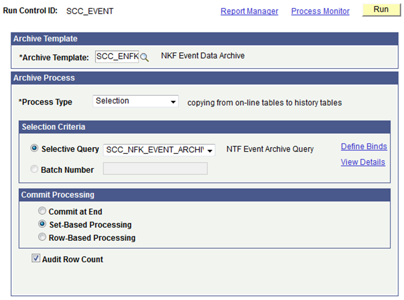Screen dimensions: 404x300
Task: Enable Row-Based Processing
Action: 42,237
